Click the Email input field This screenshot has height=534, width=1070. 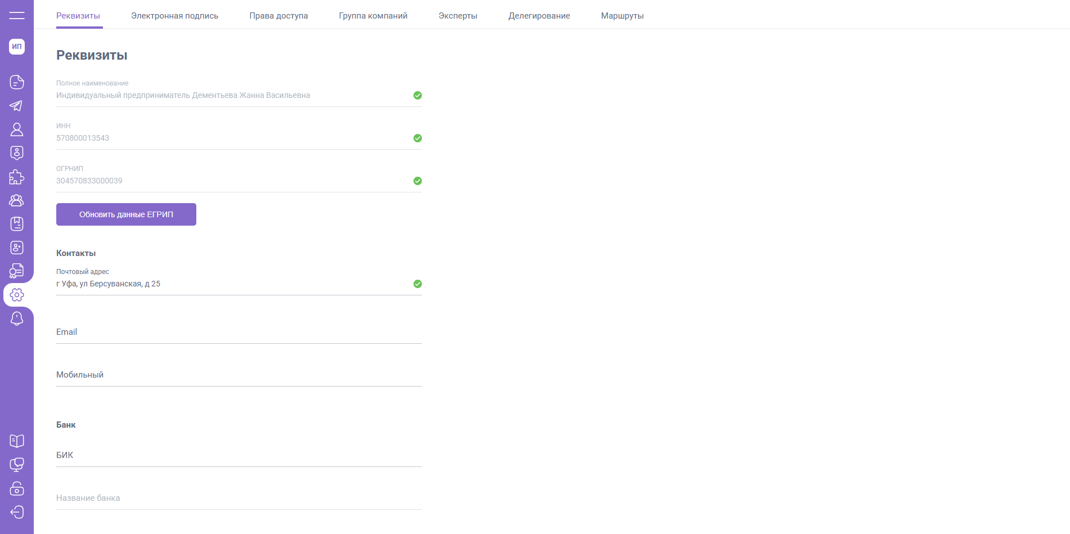tap(239, 333)
